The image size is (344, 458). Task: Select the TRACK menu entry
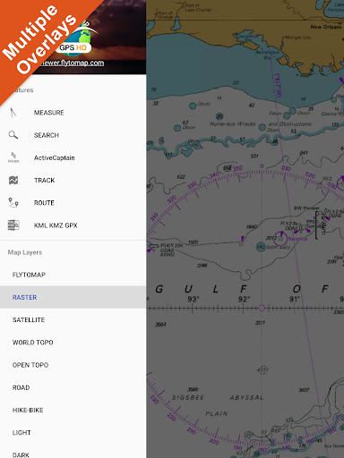[73, 180]
